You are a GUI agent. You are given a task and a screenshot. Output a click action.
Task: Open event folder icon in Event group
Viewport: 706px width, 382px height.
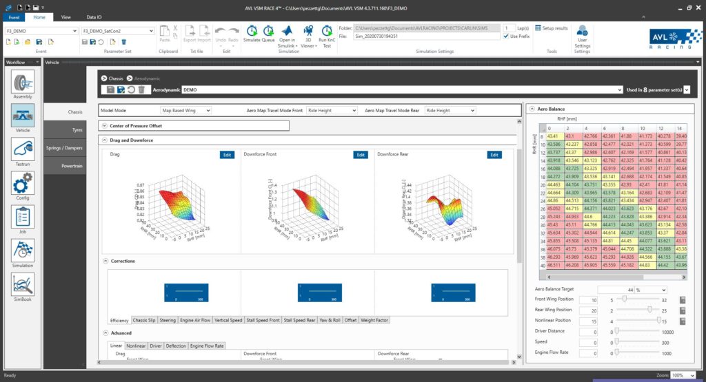point(28,42)
